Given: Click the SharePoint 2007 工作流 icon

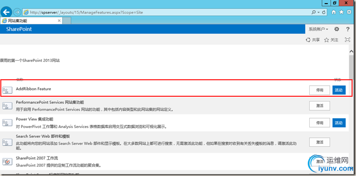Looking at the screenshot, I should click(x=7, y=162).
